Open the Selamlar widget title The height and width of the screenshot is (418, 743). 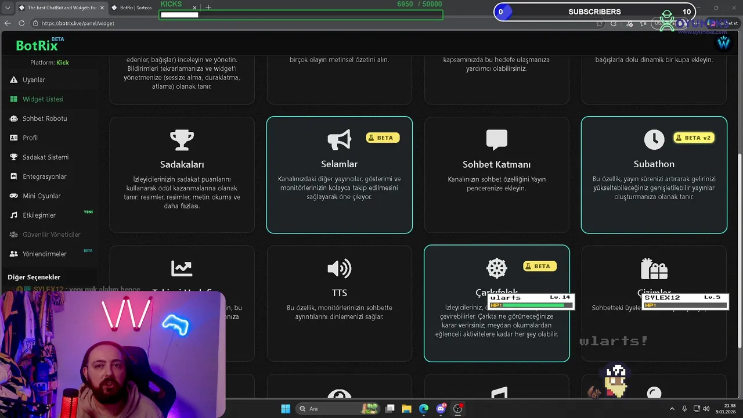click(339, 164)
